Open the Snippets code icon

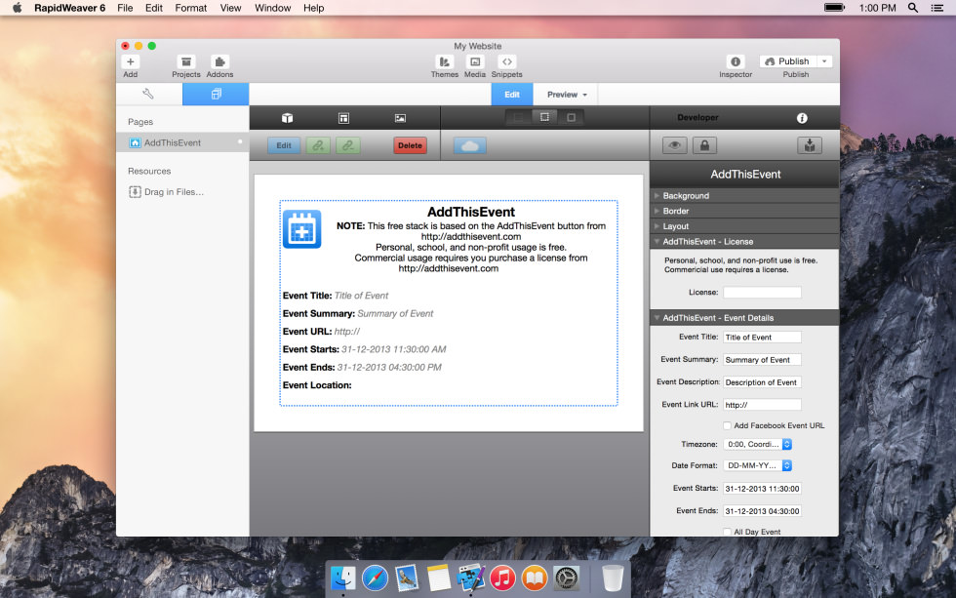[506, 61]
